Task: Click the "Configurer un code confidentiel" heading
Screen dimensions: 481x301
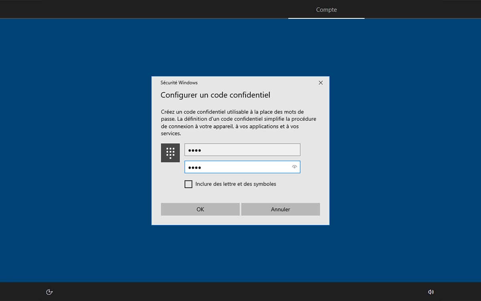Action: point(215,95)
